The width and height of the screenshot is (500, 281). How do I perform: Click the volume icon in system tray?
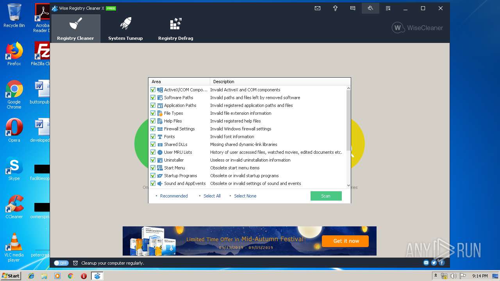(453, 276)
